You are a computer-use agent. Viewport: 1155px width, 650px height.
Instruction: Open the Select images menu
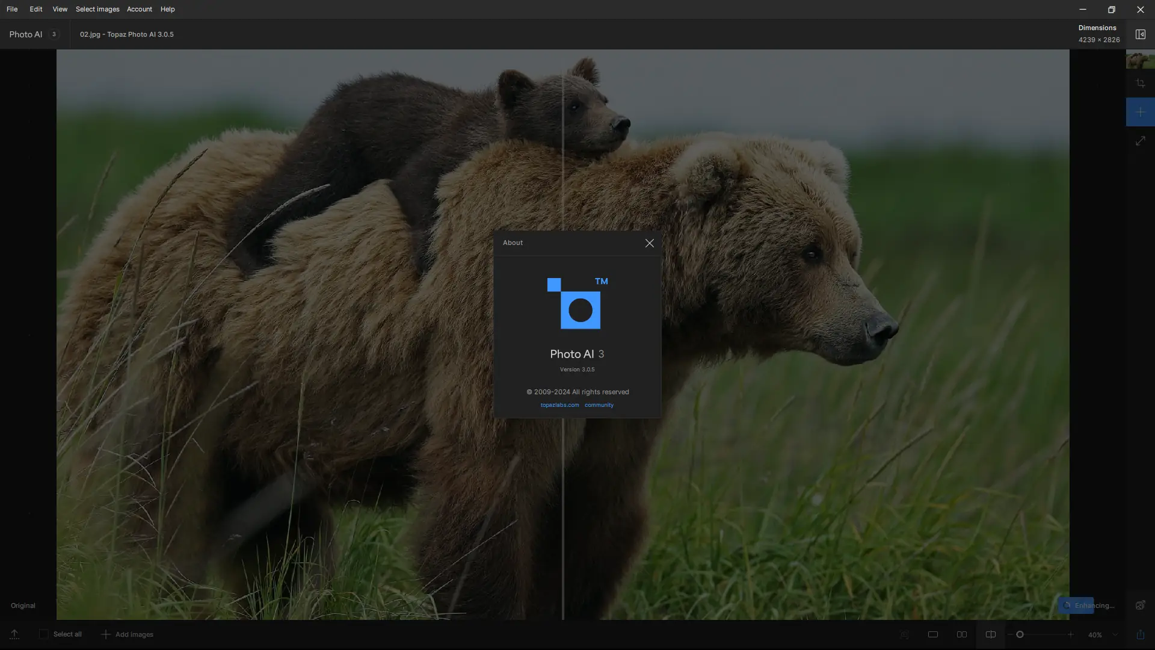pyautogui.click(x=97, y=9)
